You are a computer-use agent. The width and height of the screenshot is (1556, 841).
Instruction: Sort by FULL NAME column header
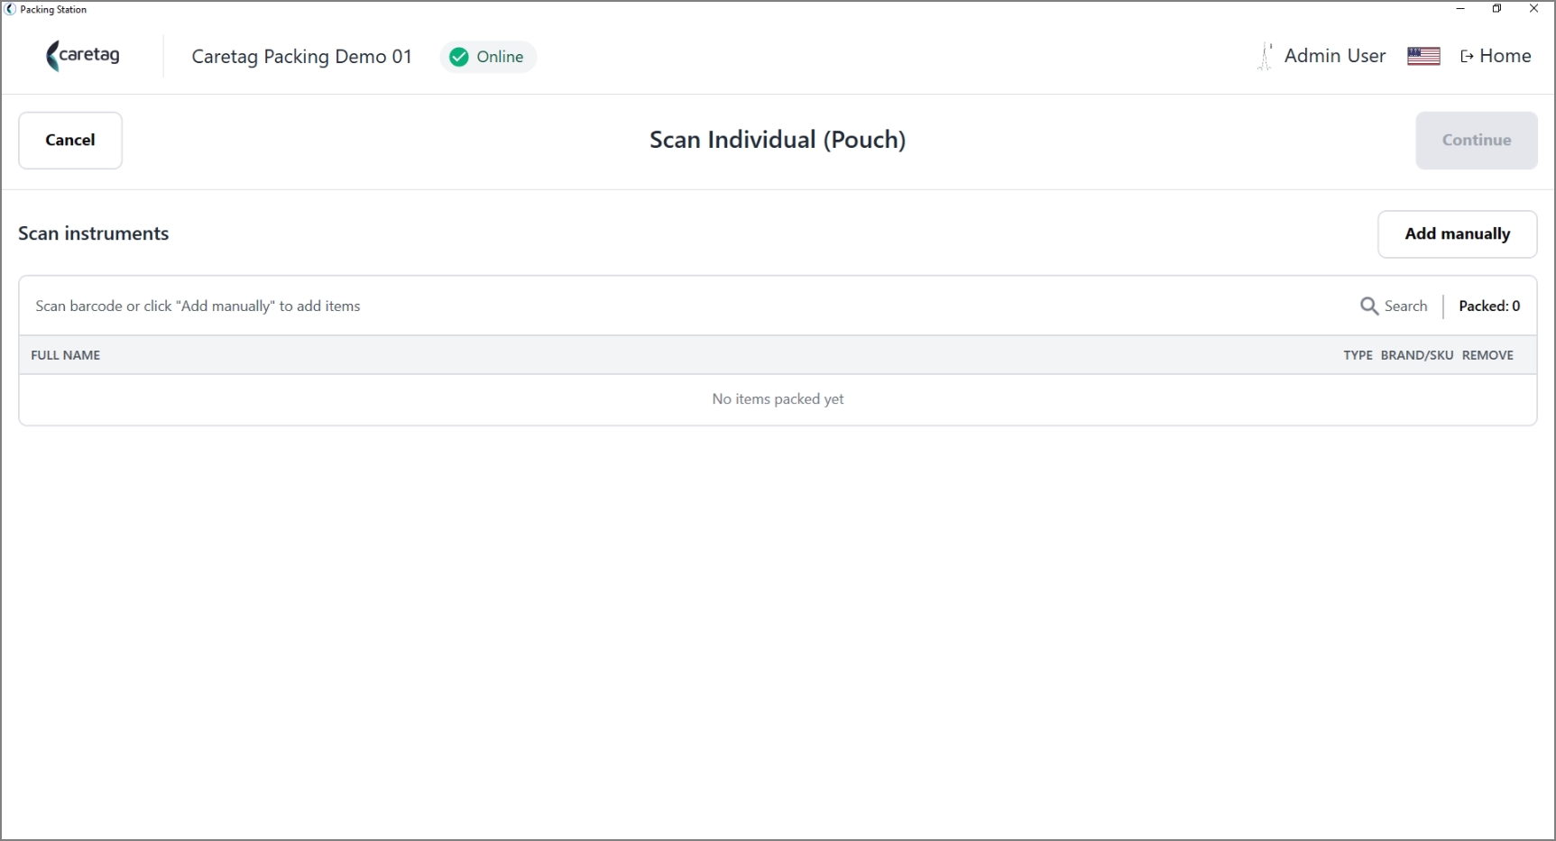pos(66,355)
